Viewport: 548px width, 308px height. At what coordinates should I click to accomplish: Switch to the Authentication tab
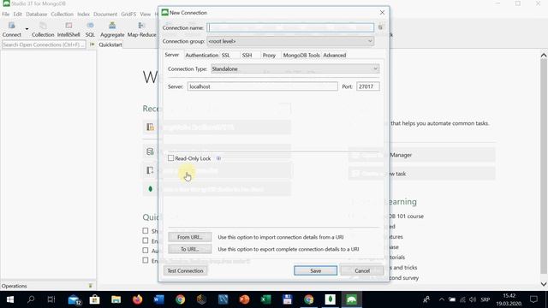coord(202,55)
